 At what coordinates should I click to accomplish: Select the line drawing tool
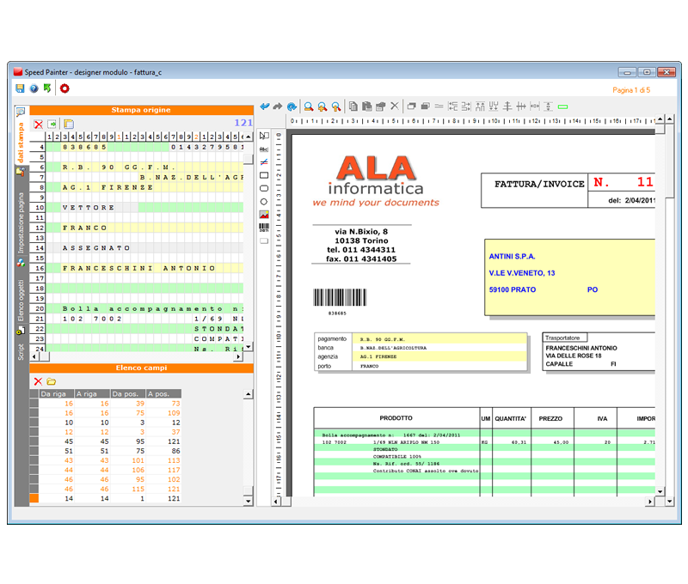click(x=264, y=162)
